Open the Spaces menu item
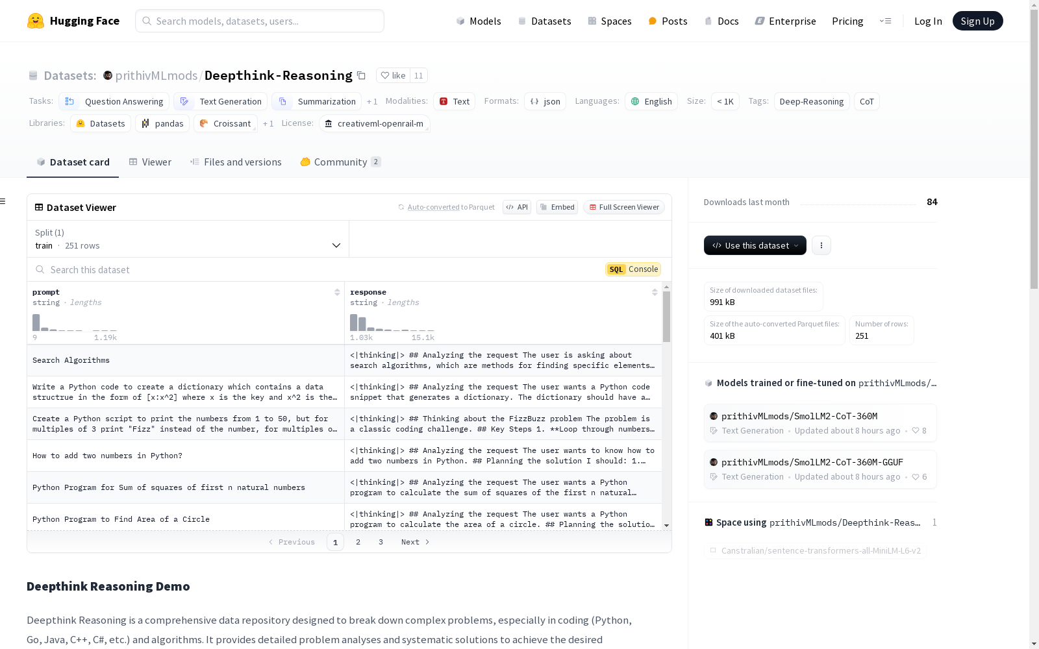Viewport: 1039px width, 649px height. click(609, 21)
